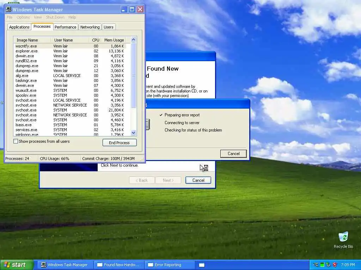The width and height of the screenshot is (361, 270).
Task: Select the alg.exe process row
Action: pyautogui.click(x=70, y=76)
